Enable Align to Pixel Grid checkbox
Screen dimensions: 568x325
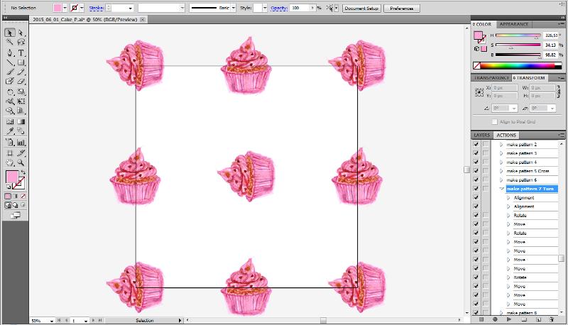(x=495, y=122)
